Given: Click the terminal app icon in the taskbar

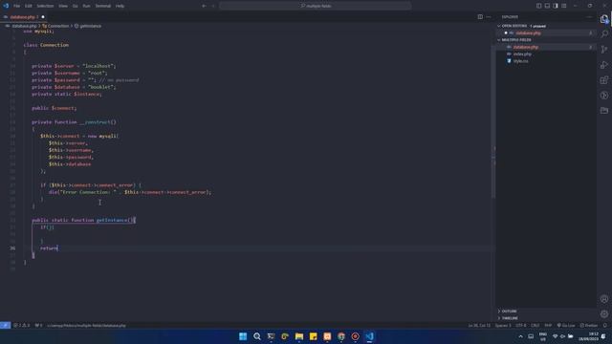Looking at the screenshot, I should (x=271, y=336).
